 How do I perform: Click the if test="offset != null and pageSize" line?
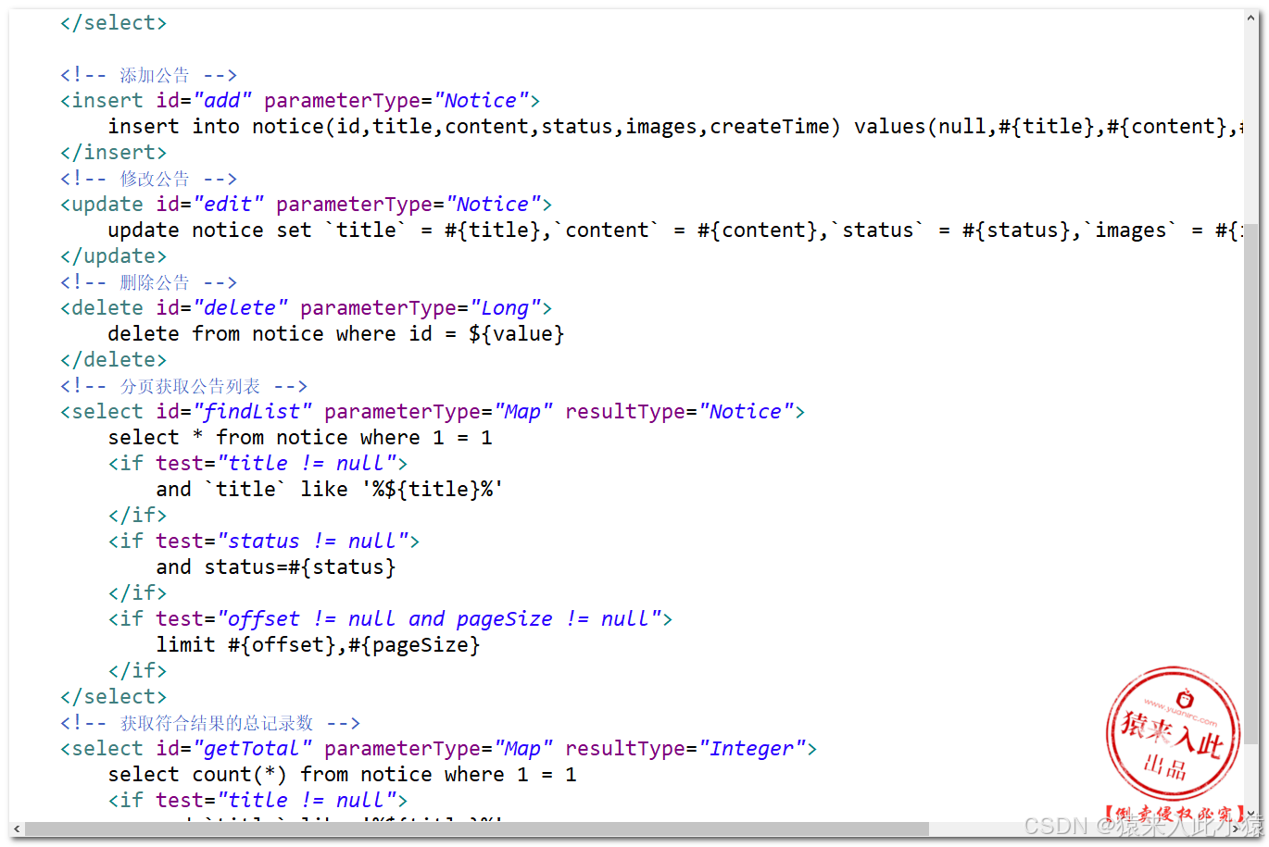390,619
